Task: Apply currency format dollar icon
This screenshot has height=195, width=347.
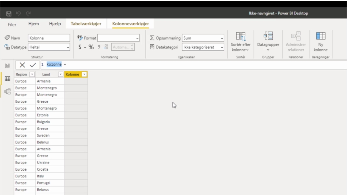Action: click(x=80, y=47)
